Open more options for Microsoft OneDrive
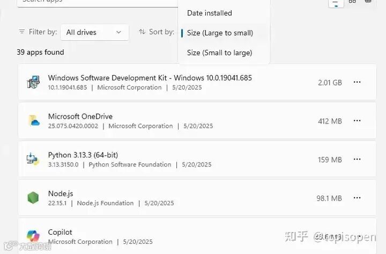This screenshot has width=386, height=254. point(357,121)
